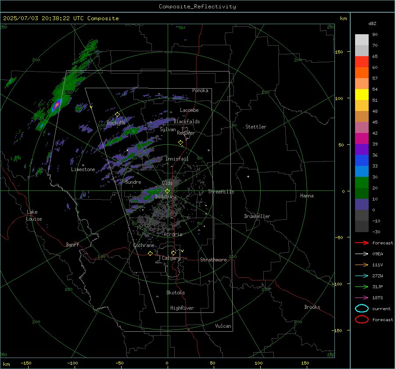Click the km unit label at bottom left

(6, 364)
